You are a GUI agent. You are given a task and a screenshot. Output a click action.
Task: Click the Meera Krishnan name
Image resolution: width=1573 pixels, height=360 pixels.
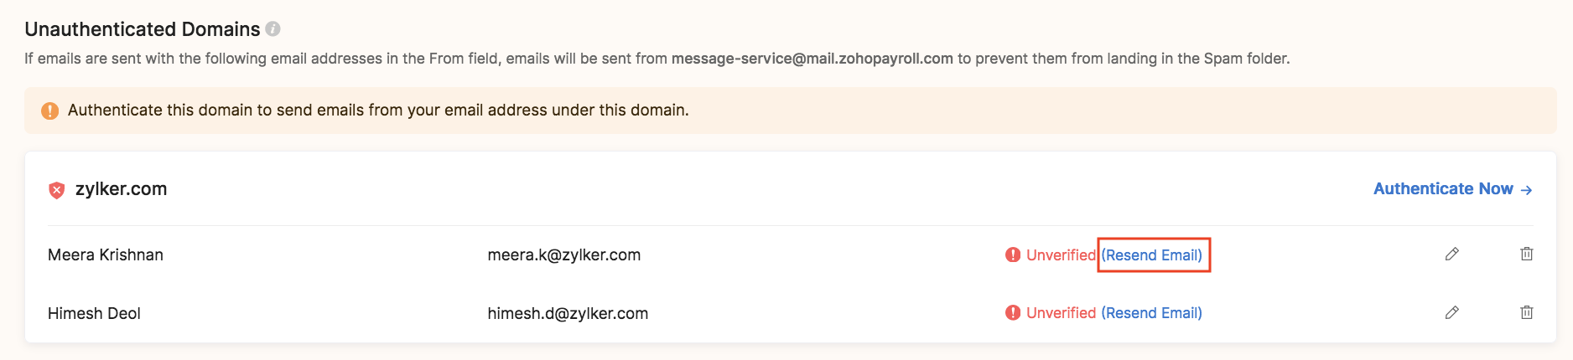(106, 255)
